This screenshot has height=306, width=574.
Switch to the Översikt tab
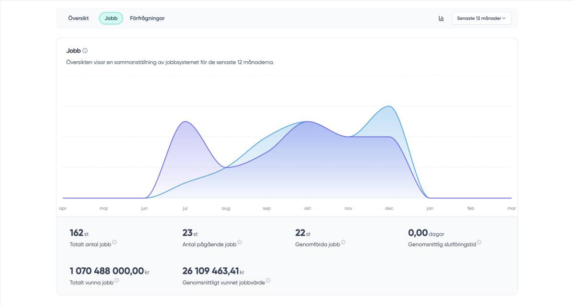tap(78, 19)
